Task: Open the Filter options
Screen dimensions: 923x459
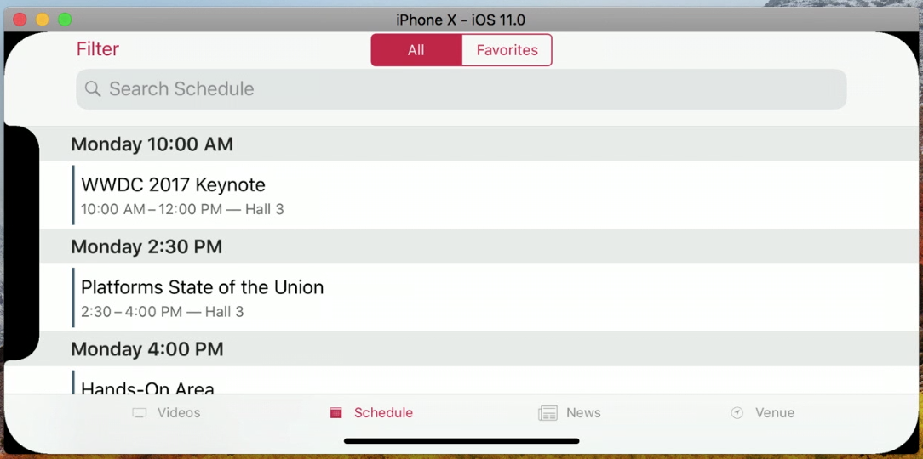Action: coord(98,48)
